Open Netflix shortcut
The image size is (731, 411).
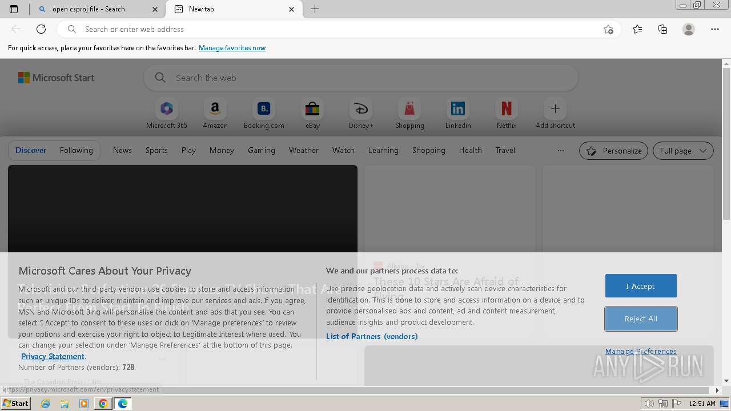click(507, 114)
